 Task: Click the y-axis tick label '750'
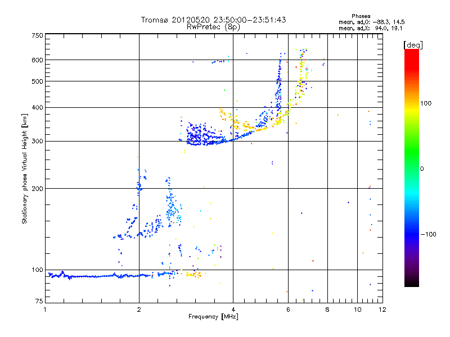click(x=37, y=35)
